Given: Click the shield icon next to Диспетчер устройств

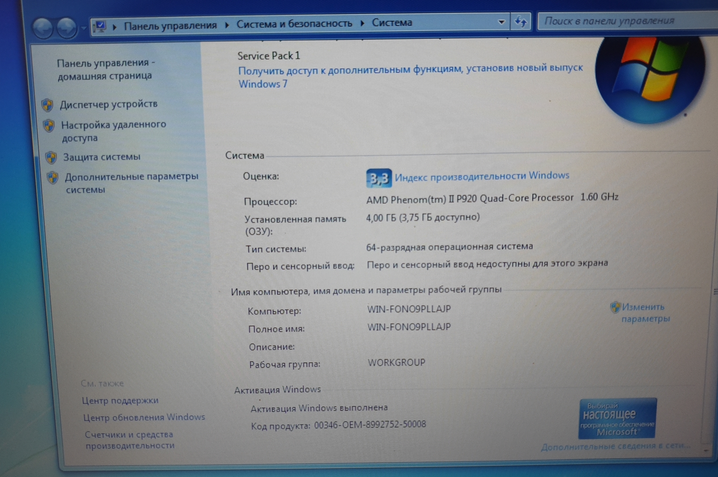Looking at the screenshot, I should 47,105.
